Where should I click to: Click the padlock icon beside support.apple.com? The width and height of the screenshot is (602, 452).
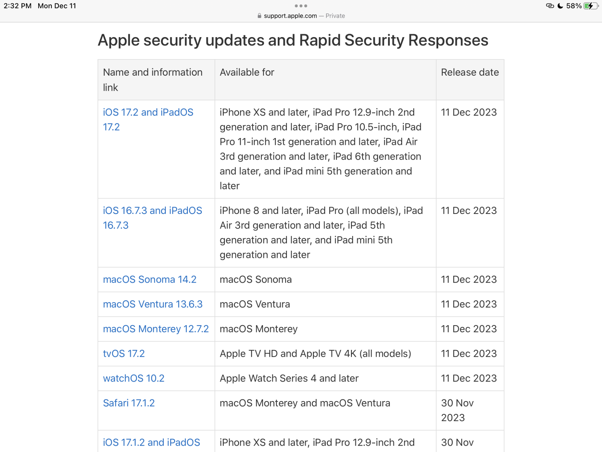259,16
